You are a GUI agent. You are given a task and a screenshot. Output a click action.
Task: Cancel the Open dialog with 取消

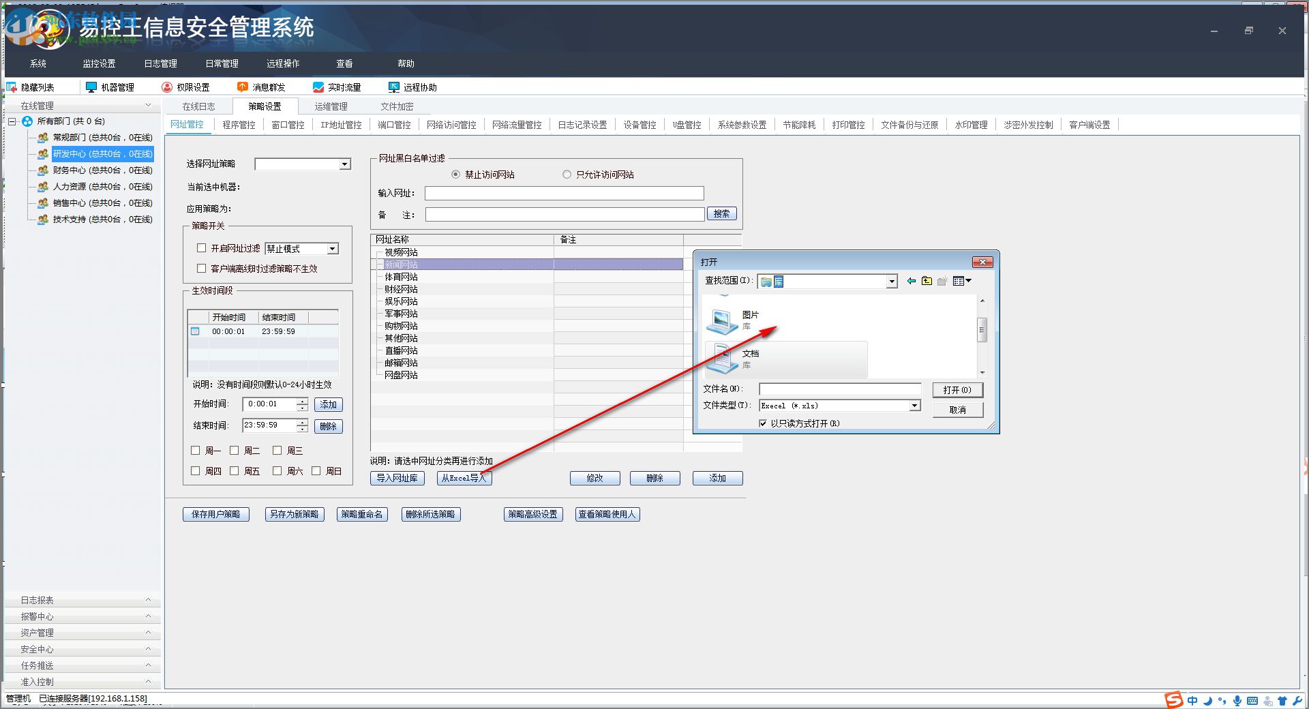pyautogui.click(x=957, y=410)
